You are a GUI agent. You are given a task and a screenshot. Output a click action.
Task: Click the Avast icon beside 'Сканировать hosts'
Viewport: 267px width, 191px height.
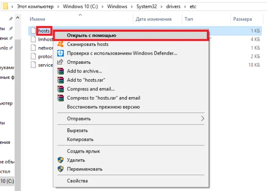(x=60, y=44)
